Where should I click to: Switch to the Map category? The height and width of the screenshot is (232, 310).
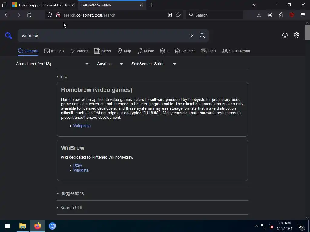point(124,51)
